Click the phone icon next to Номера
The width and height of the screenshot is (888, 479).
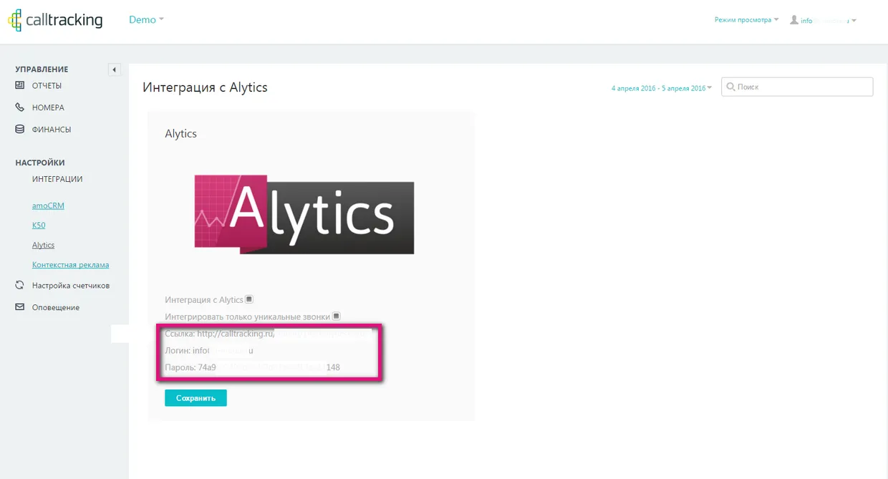coord(20,107)
